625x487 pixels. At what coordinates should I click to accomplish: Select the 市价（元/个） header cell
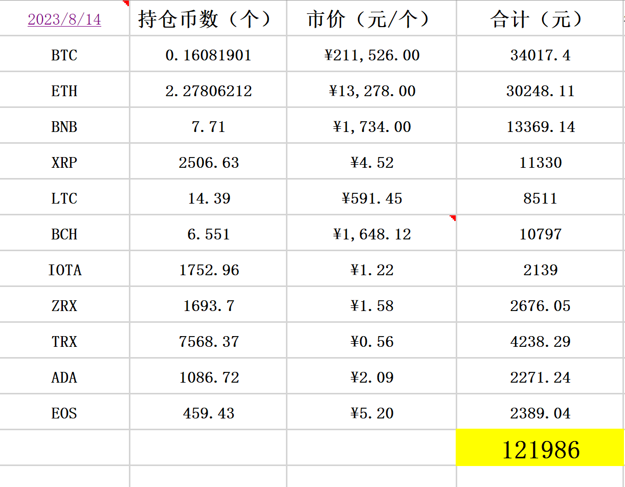[x=371, y=18]
